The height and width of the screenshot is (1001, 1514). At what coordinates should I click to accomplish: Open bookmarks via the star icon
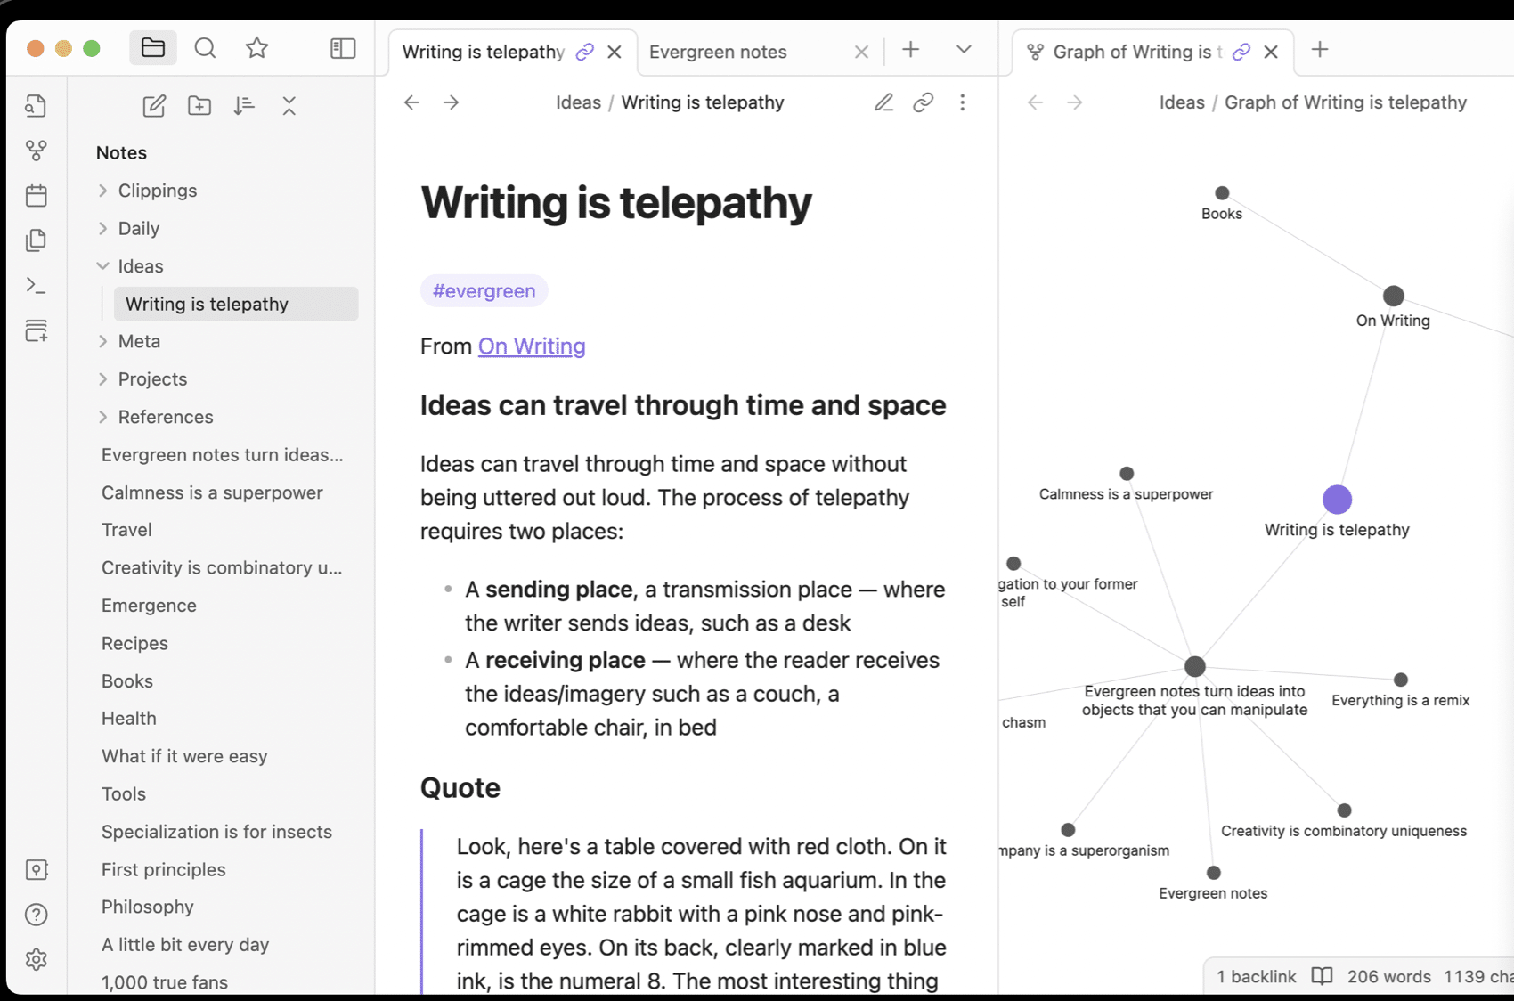[x=256, y=48]
